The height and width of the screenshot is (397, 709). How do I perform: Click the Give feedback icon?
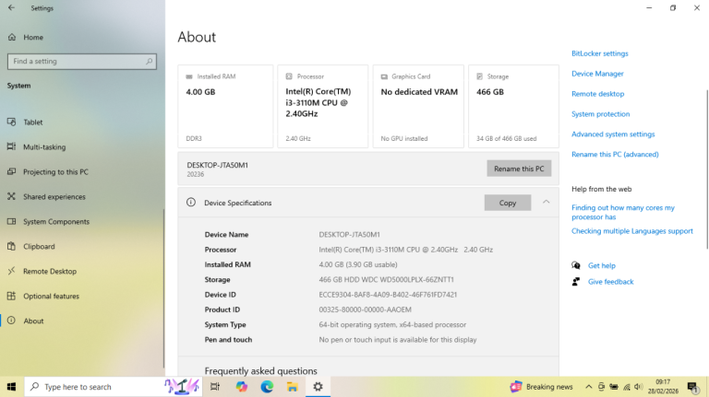tap(576, 282)
